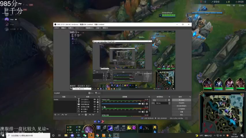Open 属性 properties gear above the docks
246x138 pixels.
91,93
